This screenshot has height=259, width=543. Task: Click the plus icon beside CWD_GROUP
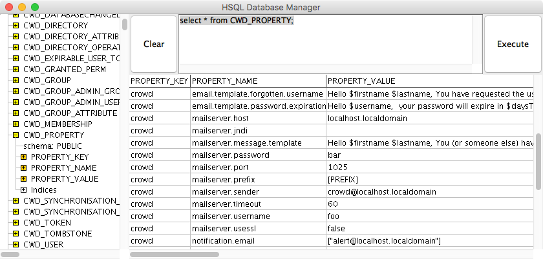pyautogui.click(x=16, y=80)
